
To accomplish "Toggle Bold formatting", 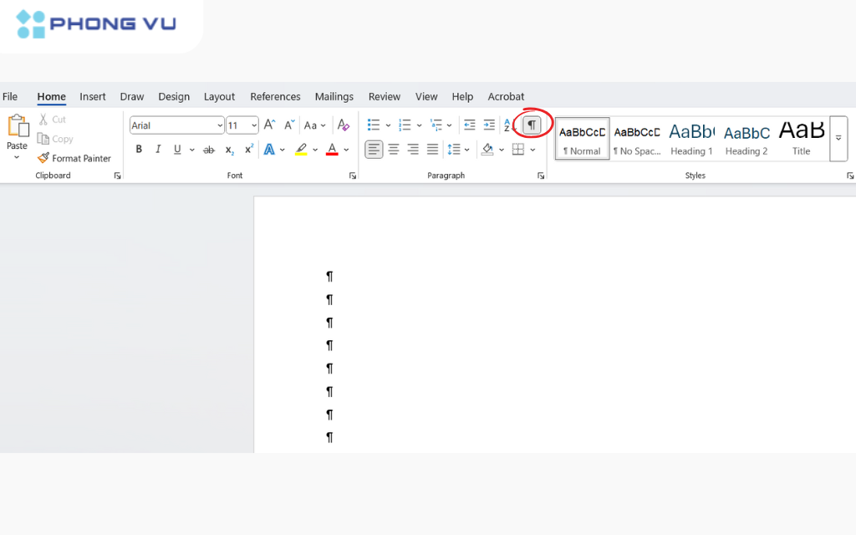I will coord(139,150).
